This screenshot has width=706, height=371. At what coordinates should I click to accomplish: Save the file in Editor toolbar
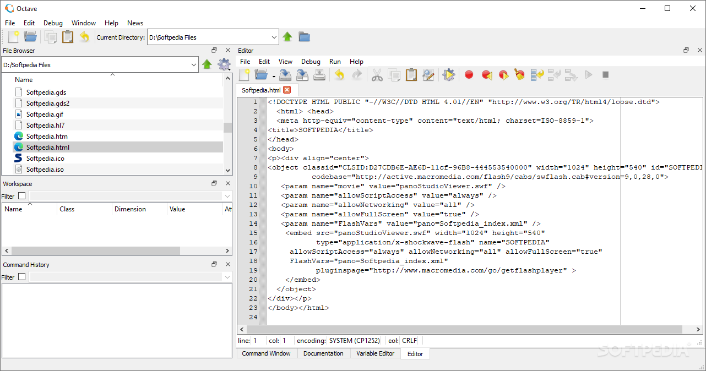[x=285, y=75]
